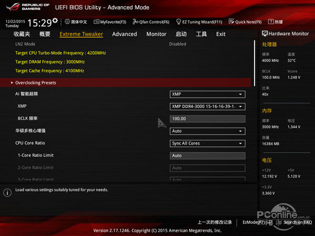This screenshot has height=236, width=315.
Task: Open the Ai 智能超频 XMP dropdown
Action: [207, 94]
